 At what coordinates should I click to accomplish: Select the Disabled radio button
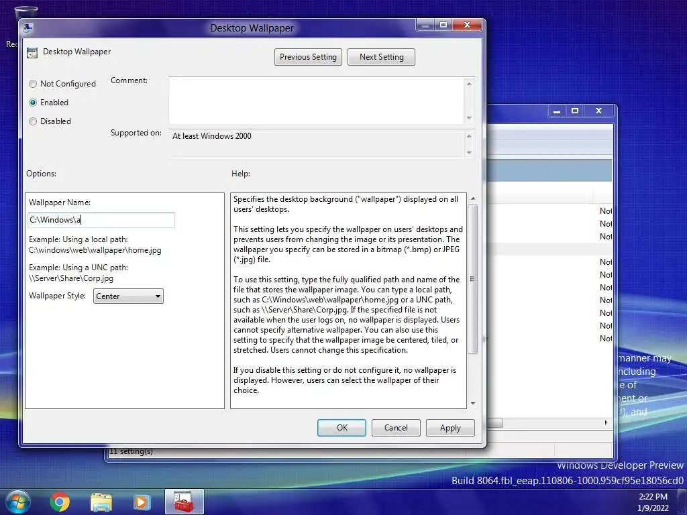tap(33, 121)
